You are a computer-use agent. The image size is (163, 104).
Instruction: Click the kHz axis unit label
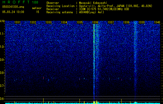(x=2, y=21)
